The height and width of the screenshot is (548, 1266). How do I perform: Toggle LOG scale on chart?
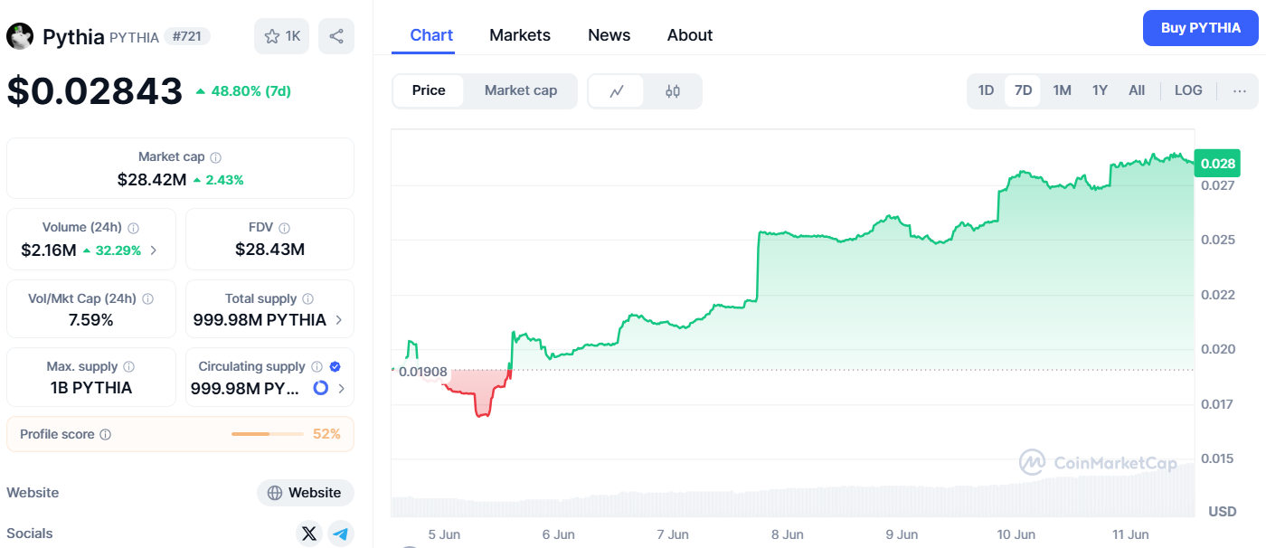click(x=1188, y=90)
